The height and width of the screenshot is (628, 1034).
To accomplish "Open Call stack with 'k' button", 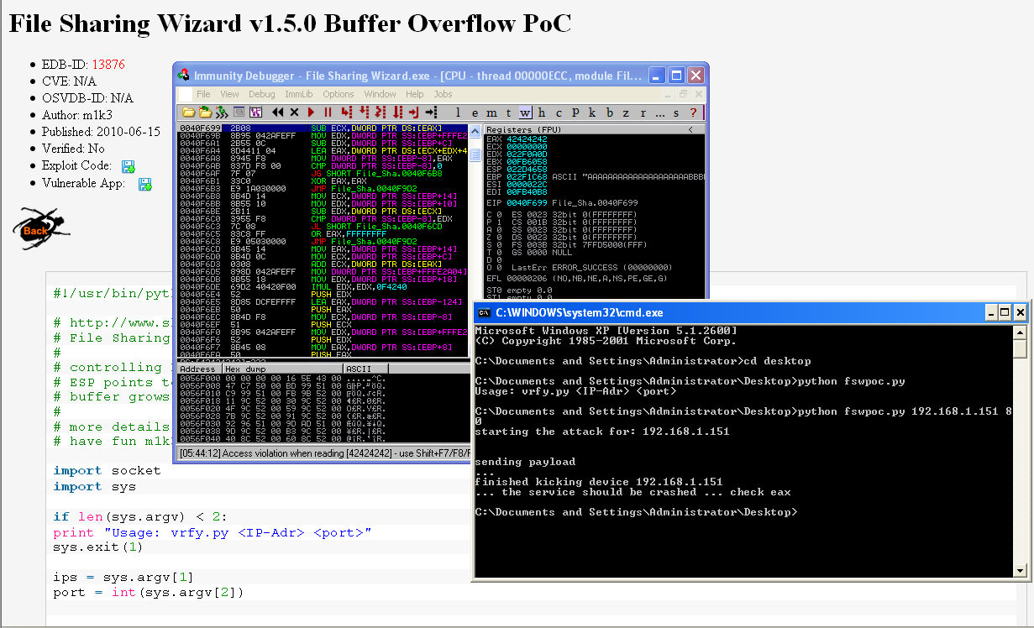I will 592,113.
